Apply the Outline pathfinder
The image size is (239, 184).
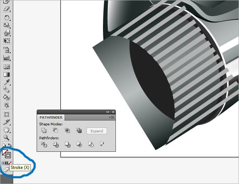91,144
